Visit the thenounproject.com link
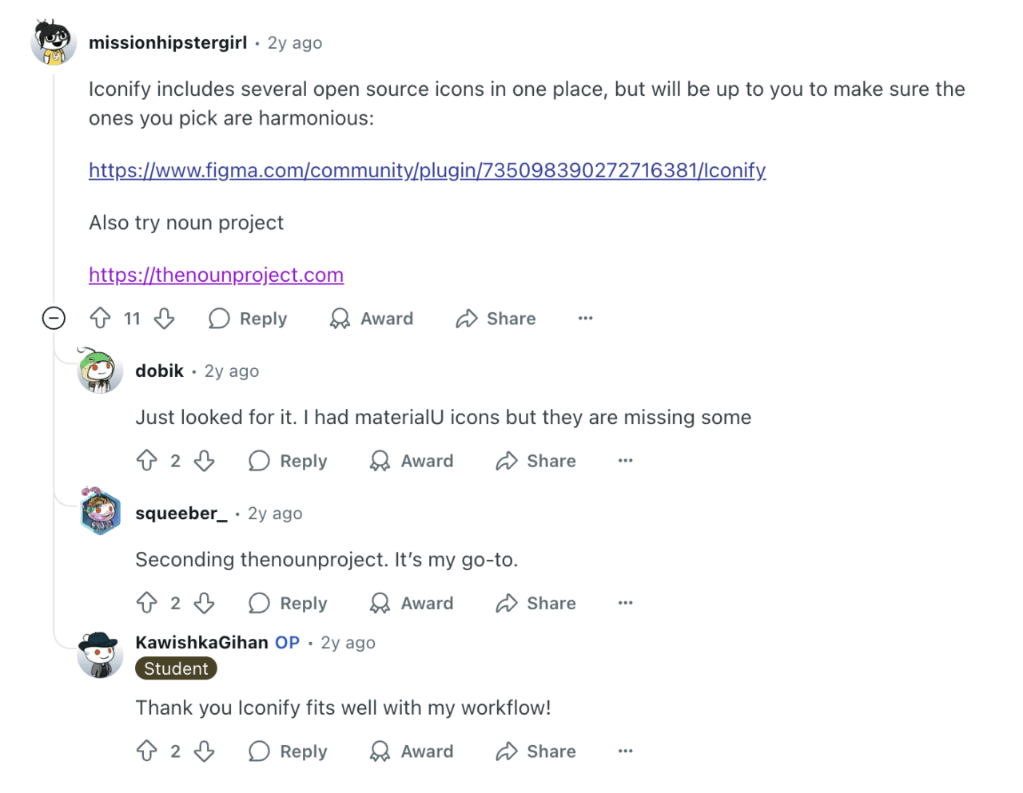Image resolution: width=1023 pixels, height=793 pixels. click(x=216, y=275)
